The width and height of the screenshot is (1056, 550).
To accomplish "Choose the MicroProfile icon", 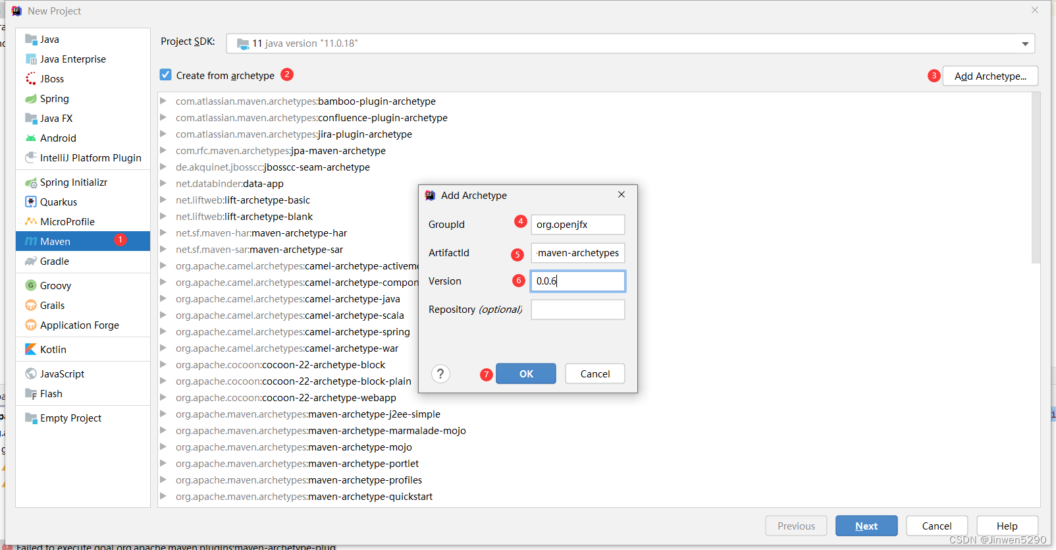I will [x=31, y=222].
